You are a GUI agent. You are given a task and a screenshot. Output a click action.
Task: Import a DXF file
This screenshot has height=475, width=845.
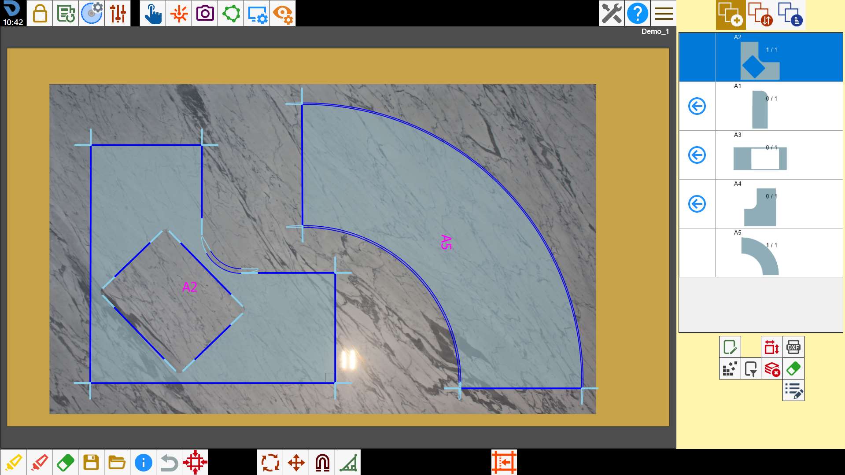coord(793,347)
